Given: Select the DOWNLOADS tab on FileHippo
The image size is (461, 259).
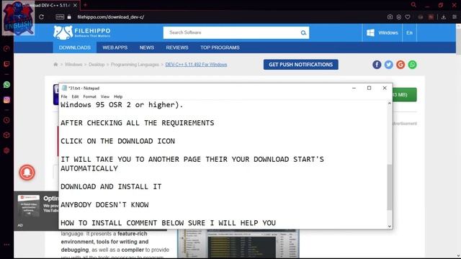Looking at the screenshot, I should [75, 47].
